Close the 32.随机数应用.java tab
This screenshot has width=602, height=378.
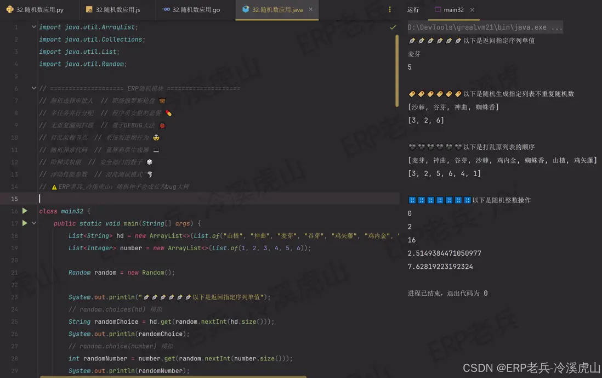pos(311,9)
